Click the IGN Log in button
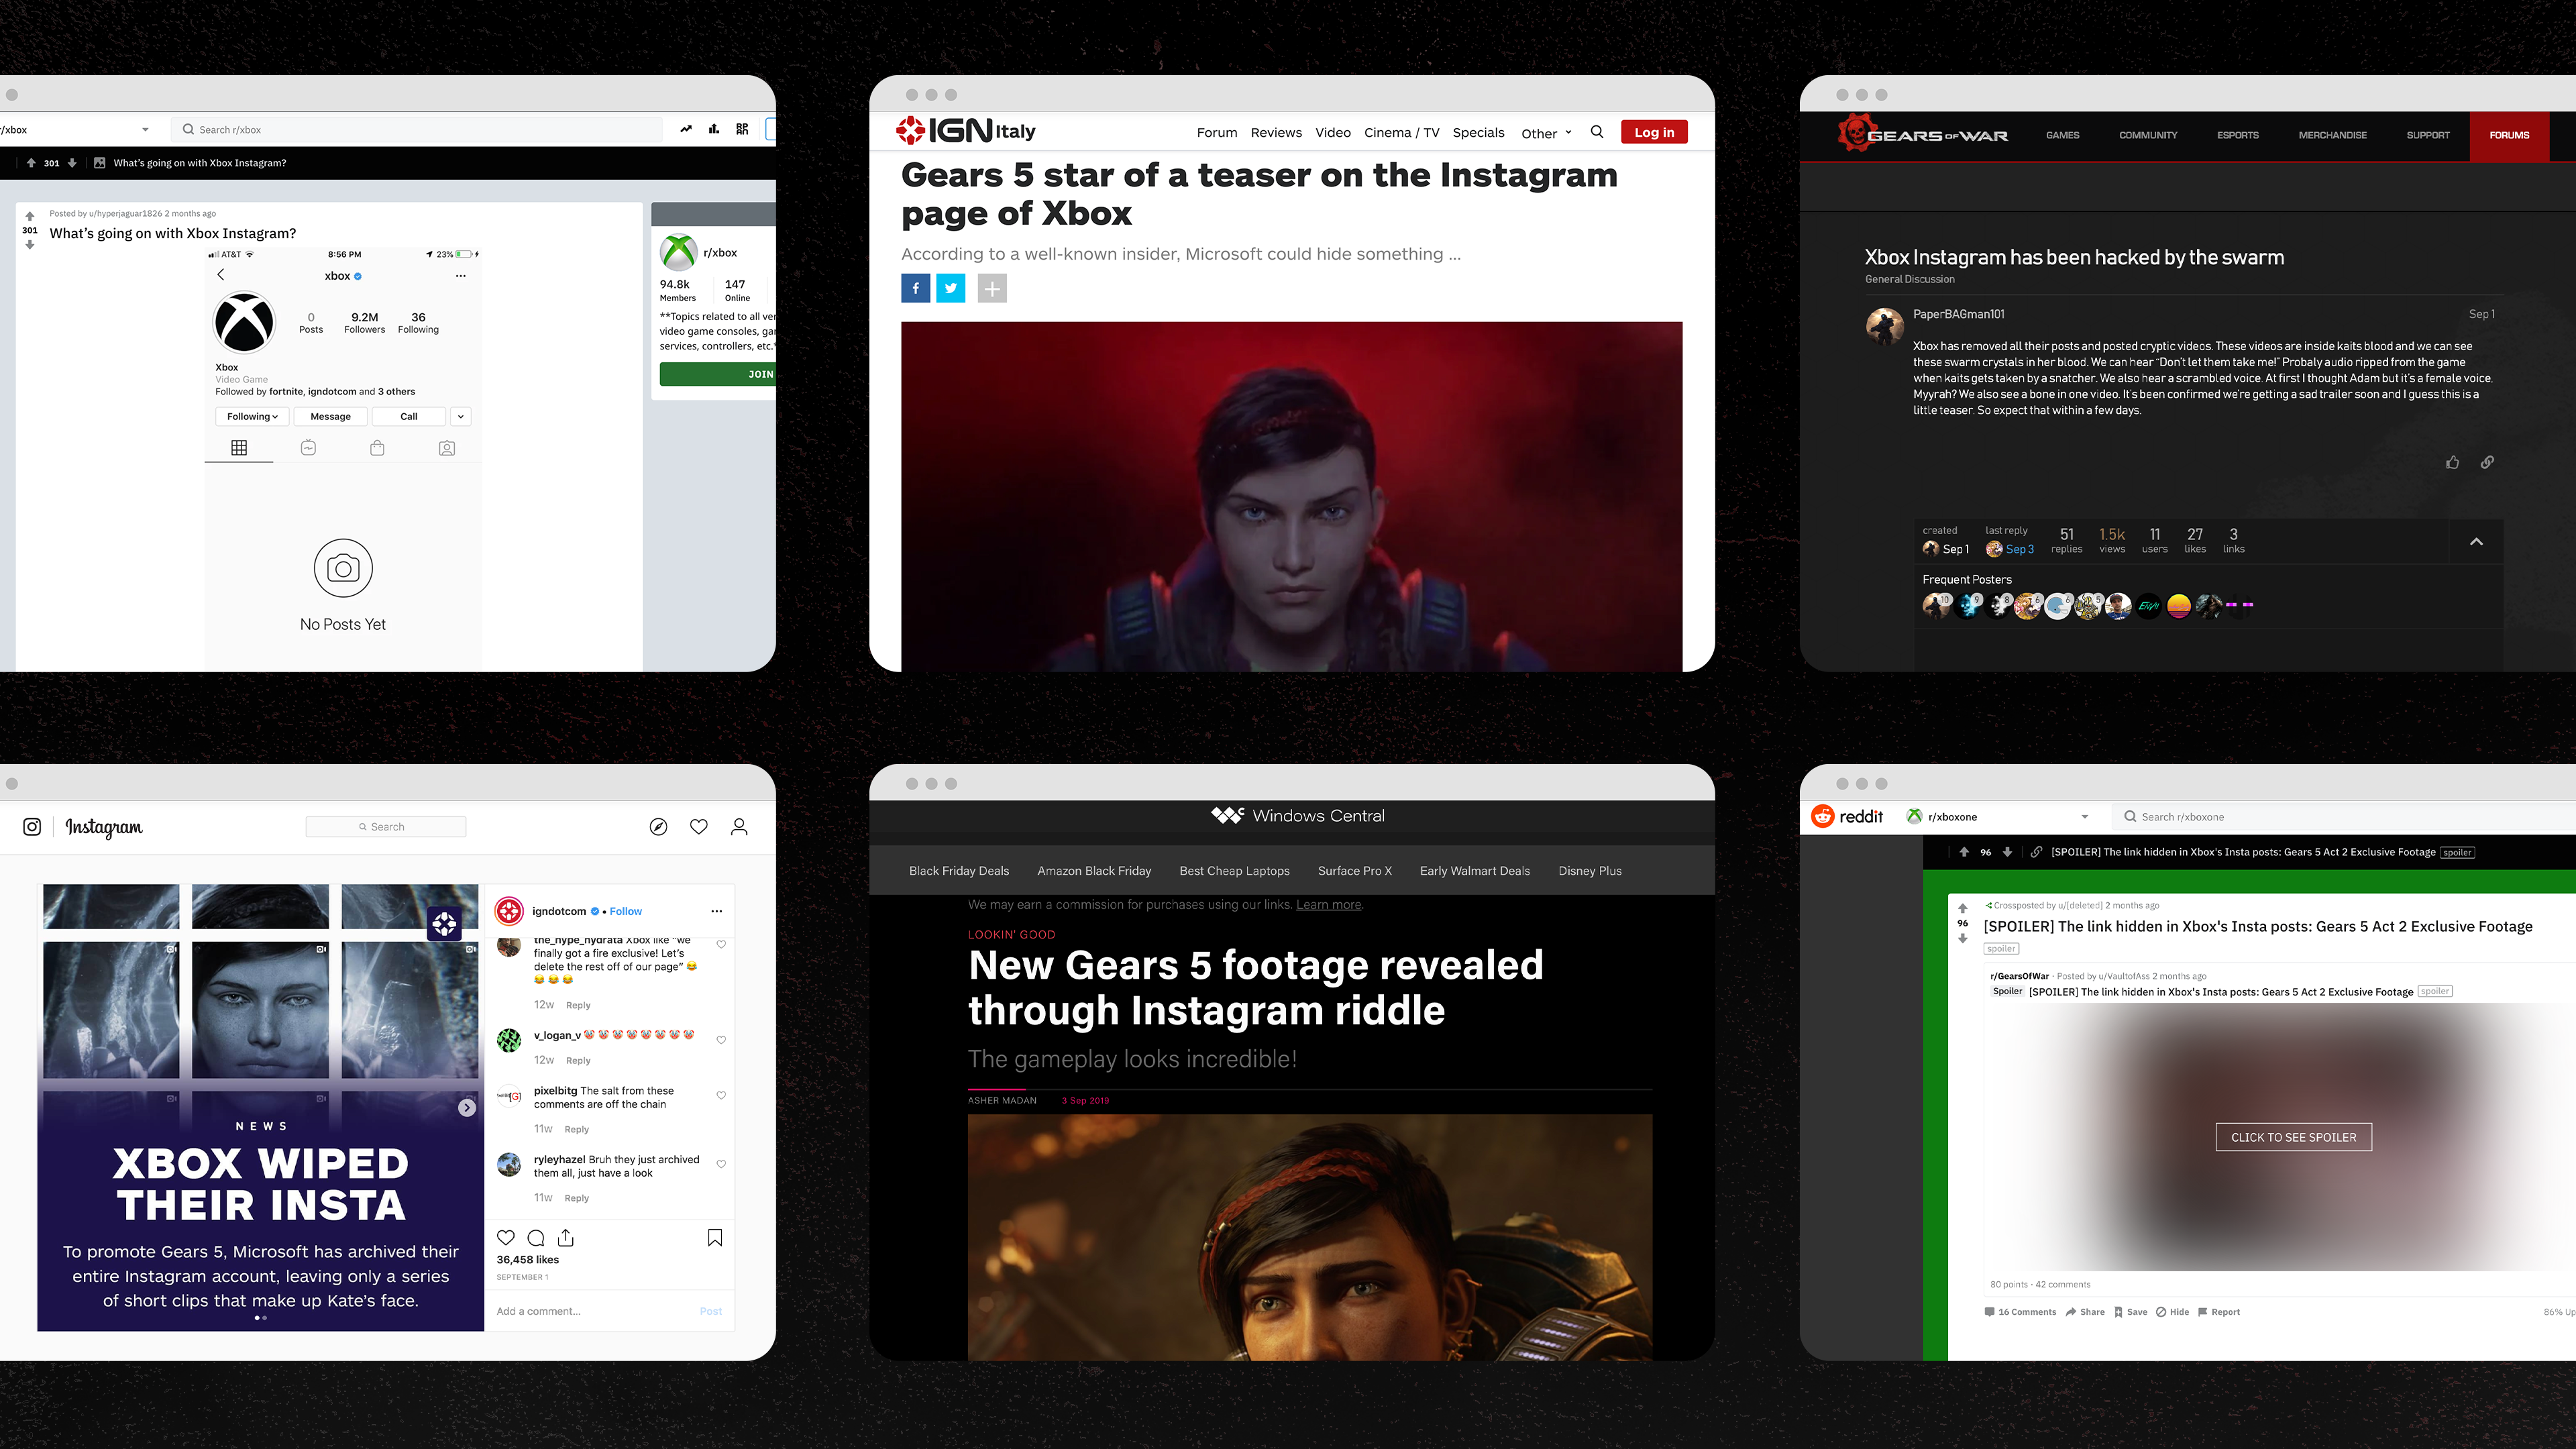The width and height of the screenshot is (2576, 1449). pyautogui.click(x=1654, y=132)
